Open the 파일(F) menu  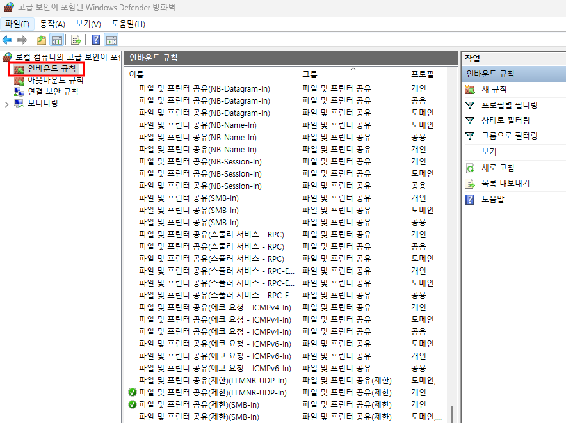[x=17, y=24]
